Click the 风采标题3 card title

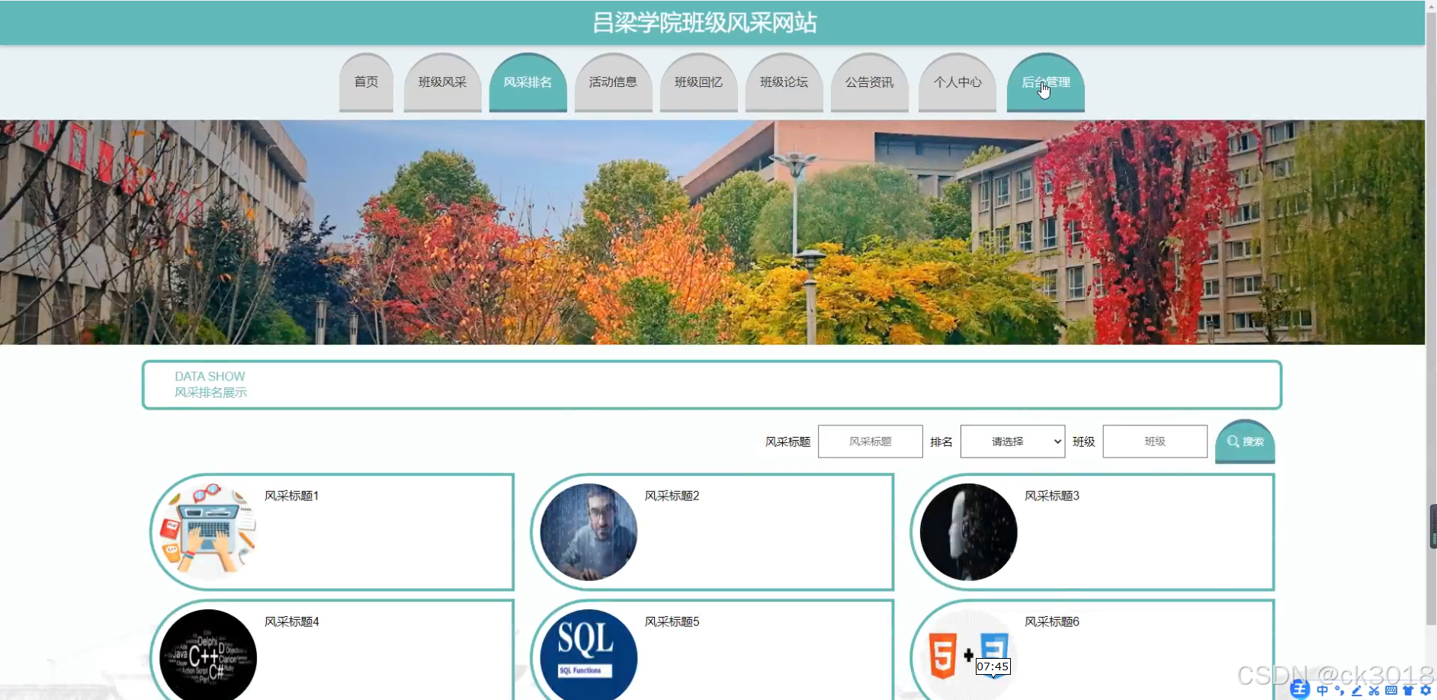tap(1051, 496)
